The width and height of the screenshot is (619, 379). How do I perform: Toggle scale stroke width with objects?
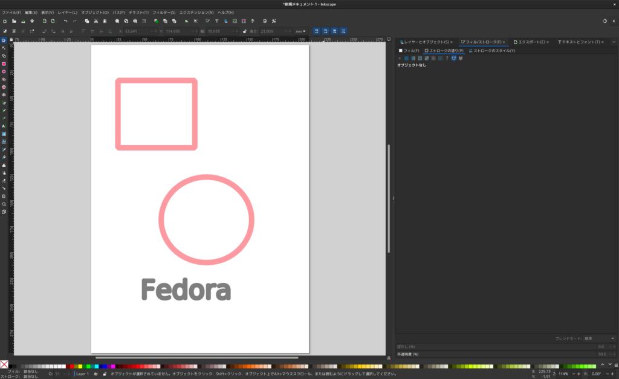coord(316,31)
